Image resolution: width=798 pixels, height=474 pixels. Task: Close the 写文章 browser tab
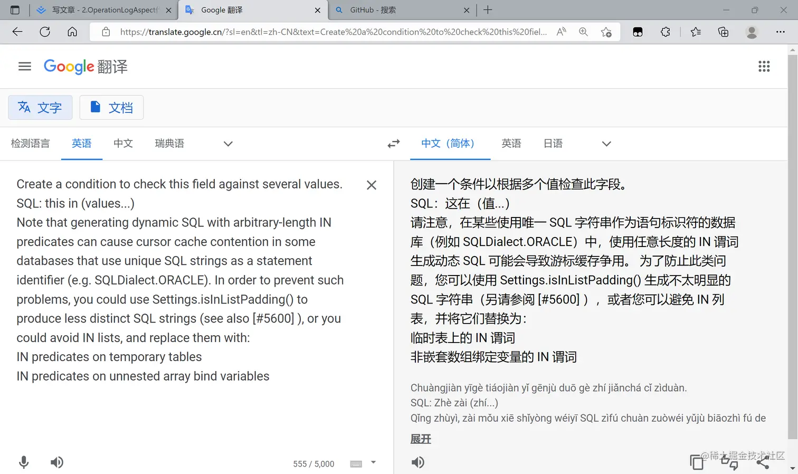pyautogui.click(x=168, y=10)
